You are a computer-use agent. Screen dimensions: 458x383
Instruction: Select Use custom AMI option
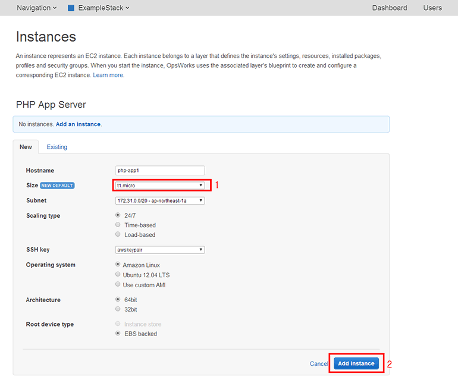tap(118, 285)
